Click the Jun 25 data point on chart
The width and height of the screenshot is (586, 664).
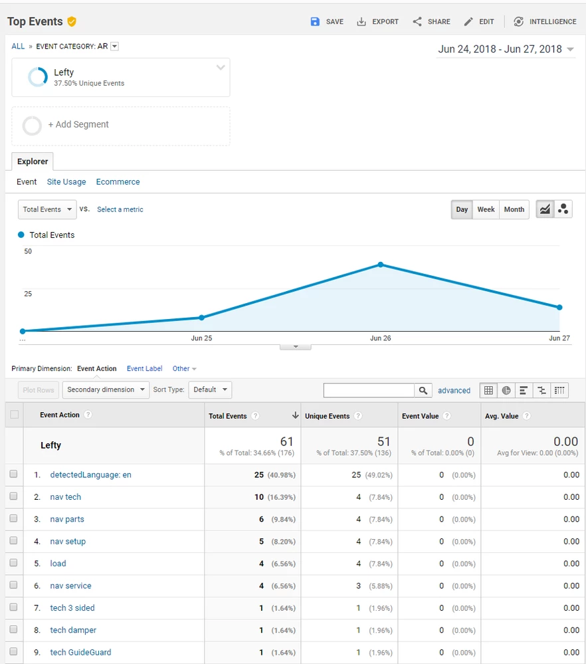coord(201,318)
